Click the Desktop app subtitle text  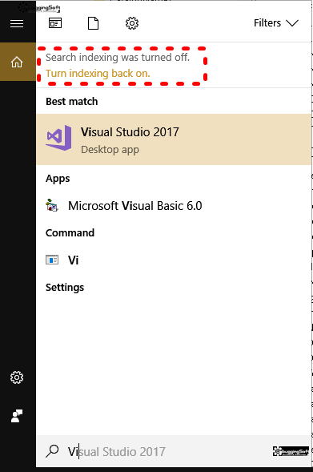coord(110,150)
